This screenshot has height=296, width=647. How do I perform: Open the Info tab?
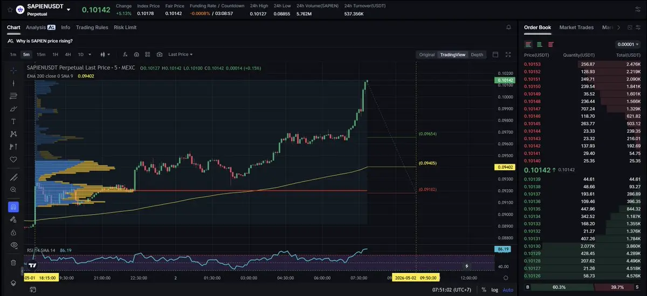(x=65, y=27)
